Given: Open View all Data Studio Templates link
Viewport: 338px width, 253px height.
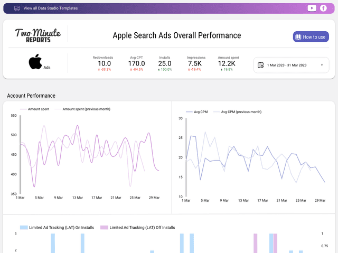Looking at the screenshot, I should pyautogui.click(x=51, y=8).
